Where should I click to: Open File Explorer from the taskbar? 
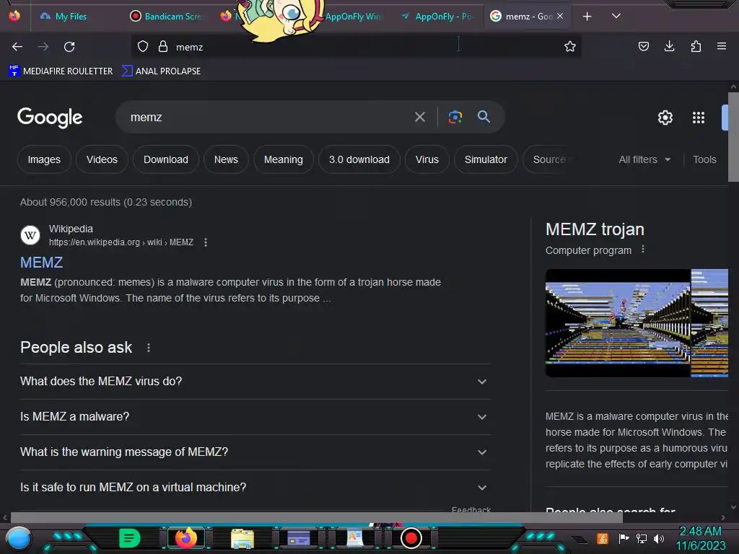[242, 538]
